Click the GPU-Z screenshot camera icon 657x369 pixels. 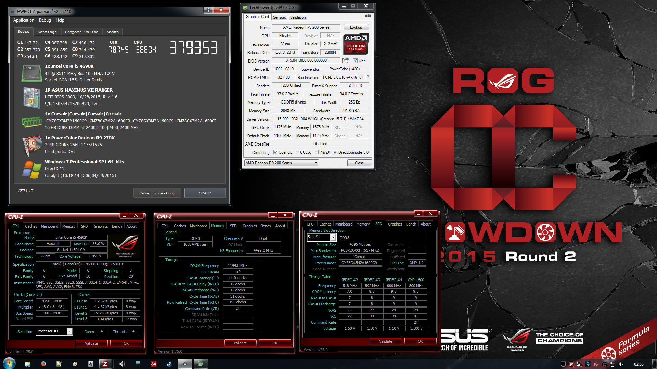(368, 16)
